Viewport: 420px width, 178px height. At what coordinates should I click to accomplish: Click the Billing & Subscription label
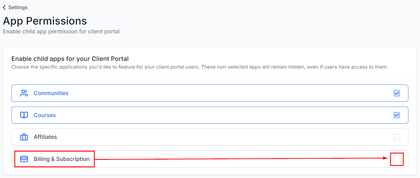62,159
